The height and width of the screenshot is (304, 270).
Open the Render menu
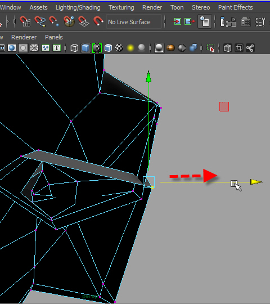point(152,7)
